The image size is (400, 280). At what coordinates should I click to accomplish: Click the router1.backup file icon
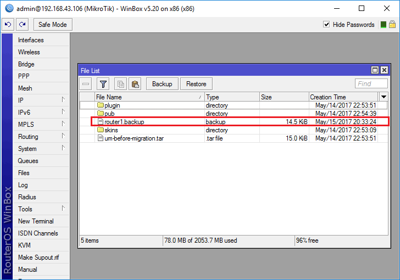101,122
